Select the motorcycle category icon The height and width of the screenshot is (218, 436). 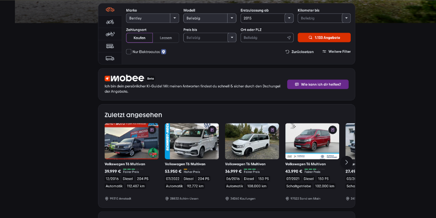point(110,22)
